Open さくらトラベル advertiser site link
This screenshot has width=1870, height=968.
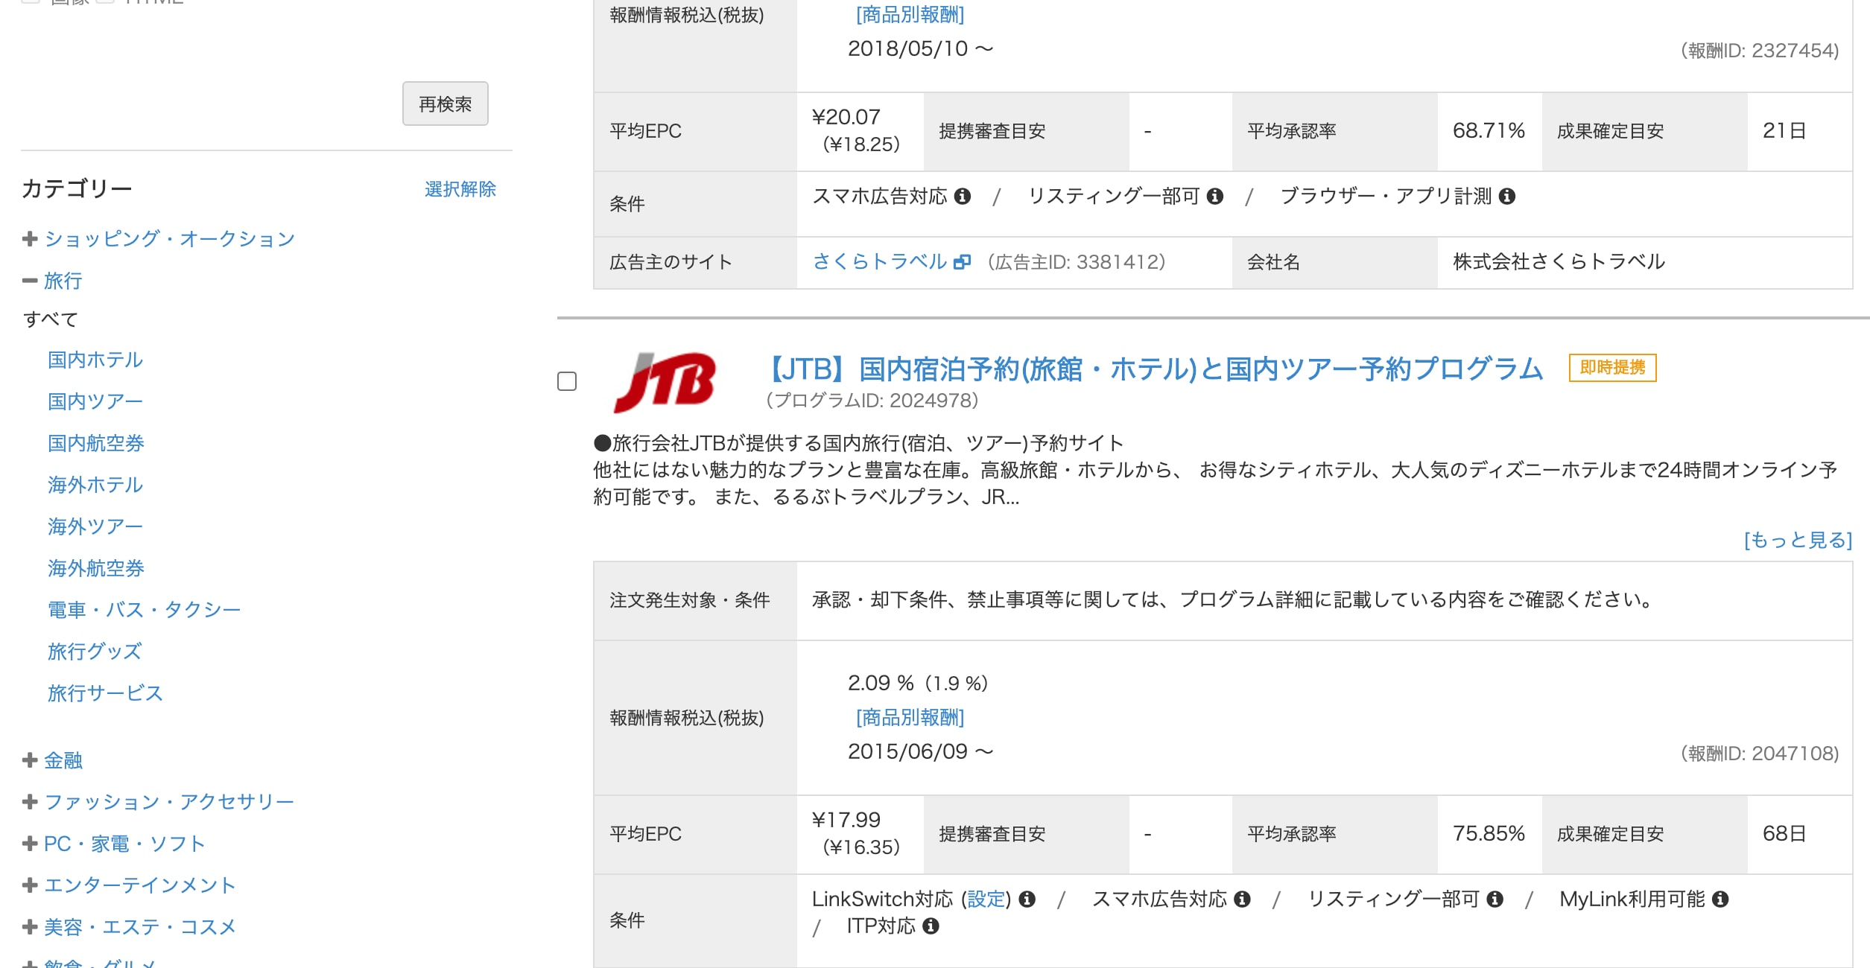click(879, 261)
